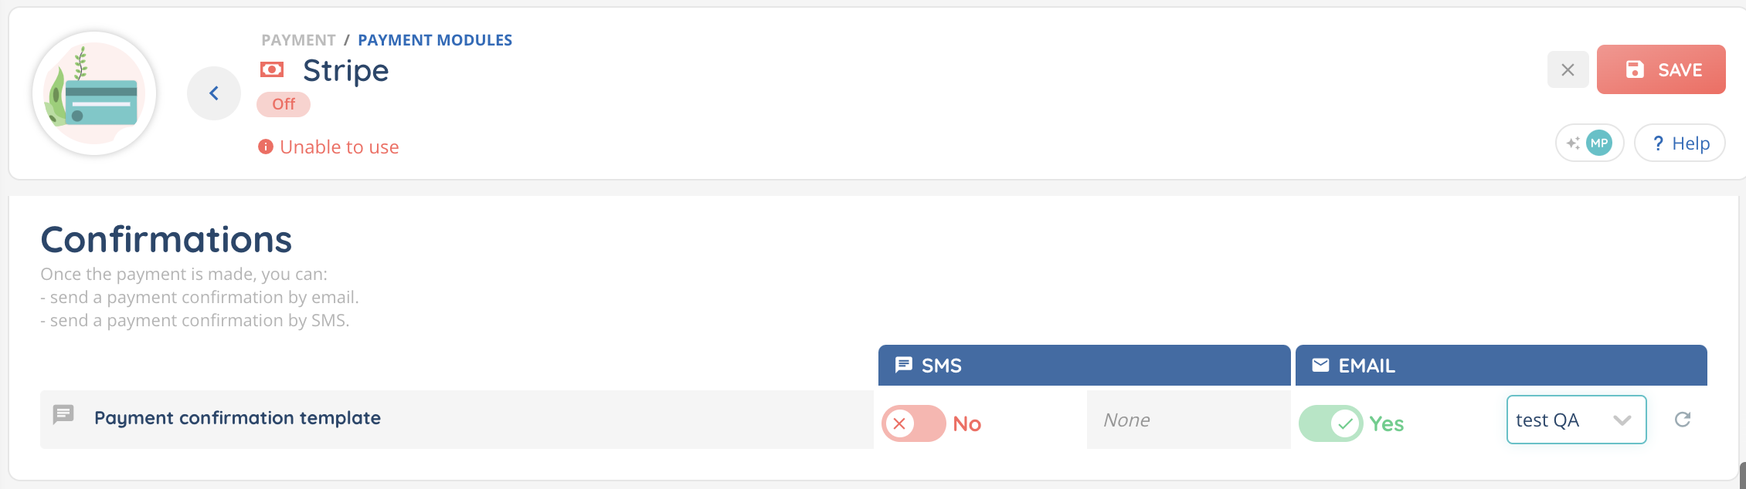Go to the Payment breadcrumb
The height and width of the screenshot is (489, 1746).
tap(298, 40)
